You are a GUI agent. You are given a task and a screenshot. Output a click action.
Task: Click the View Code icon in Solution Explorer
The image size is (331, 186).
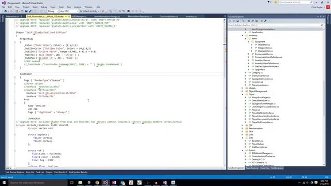pos(262,21)
